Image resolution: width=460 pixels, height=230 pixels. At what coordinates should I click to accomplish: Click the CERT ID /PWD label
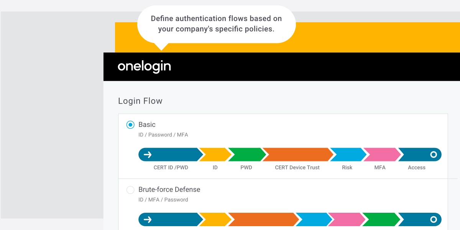pos(171,168)
